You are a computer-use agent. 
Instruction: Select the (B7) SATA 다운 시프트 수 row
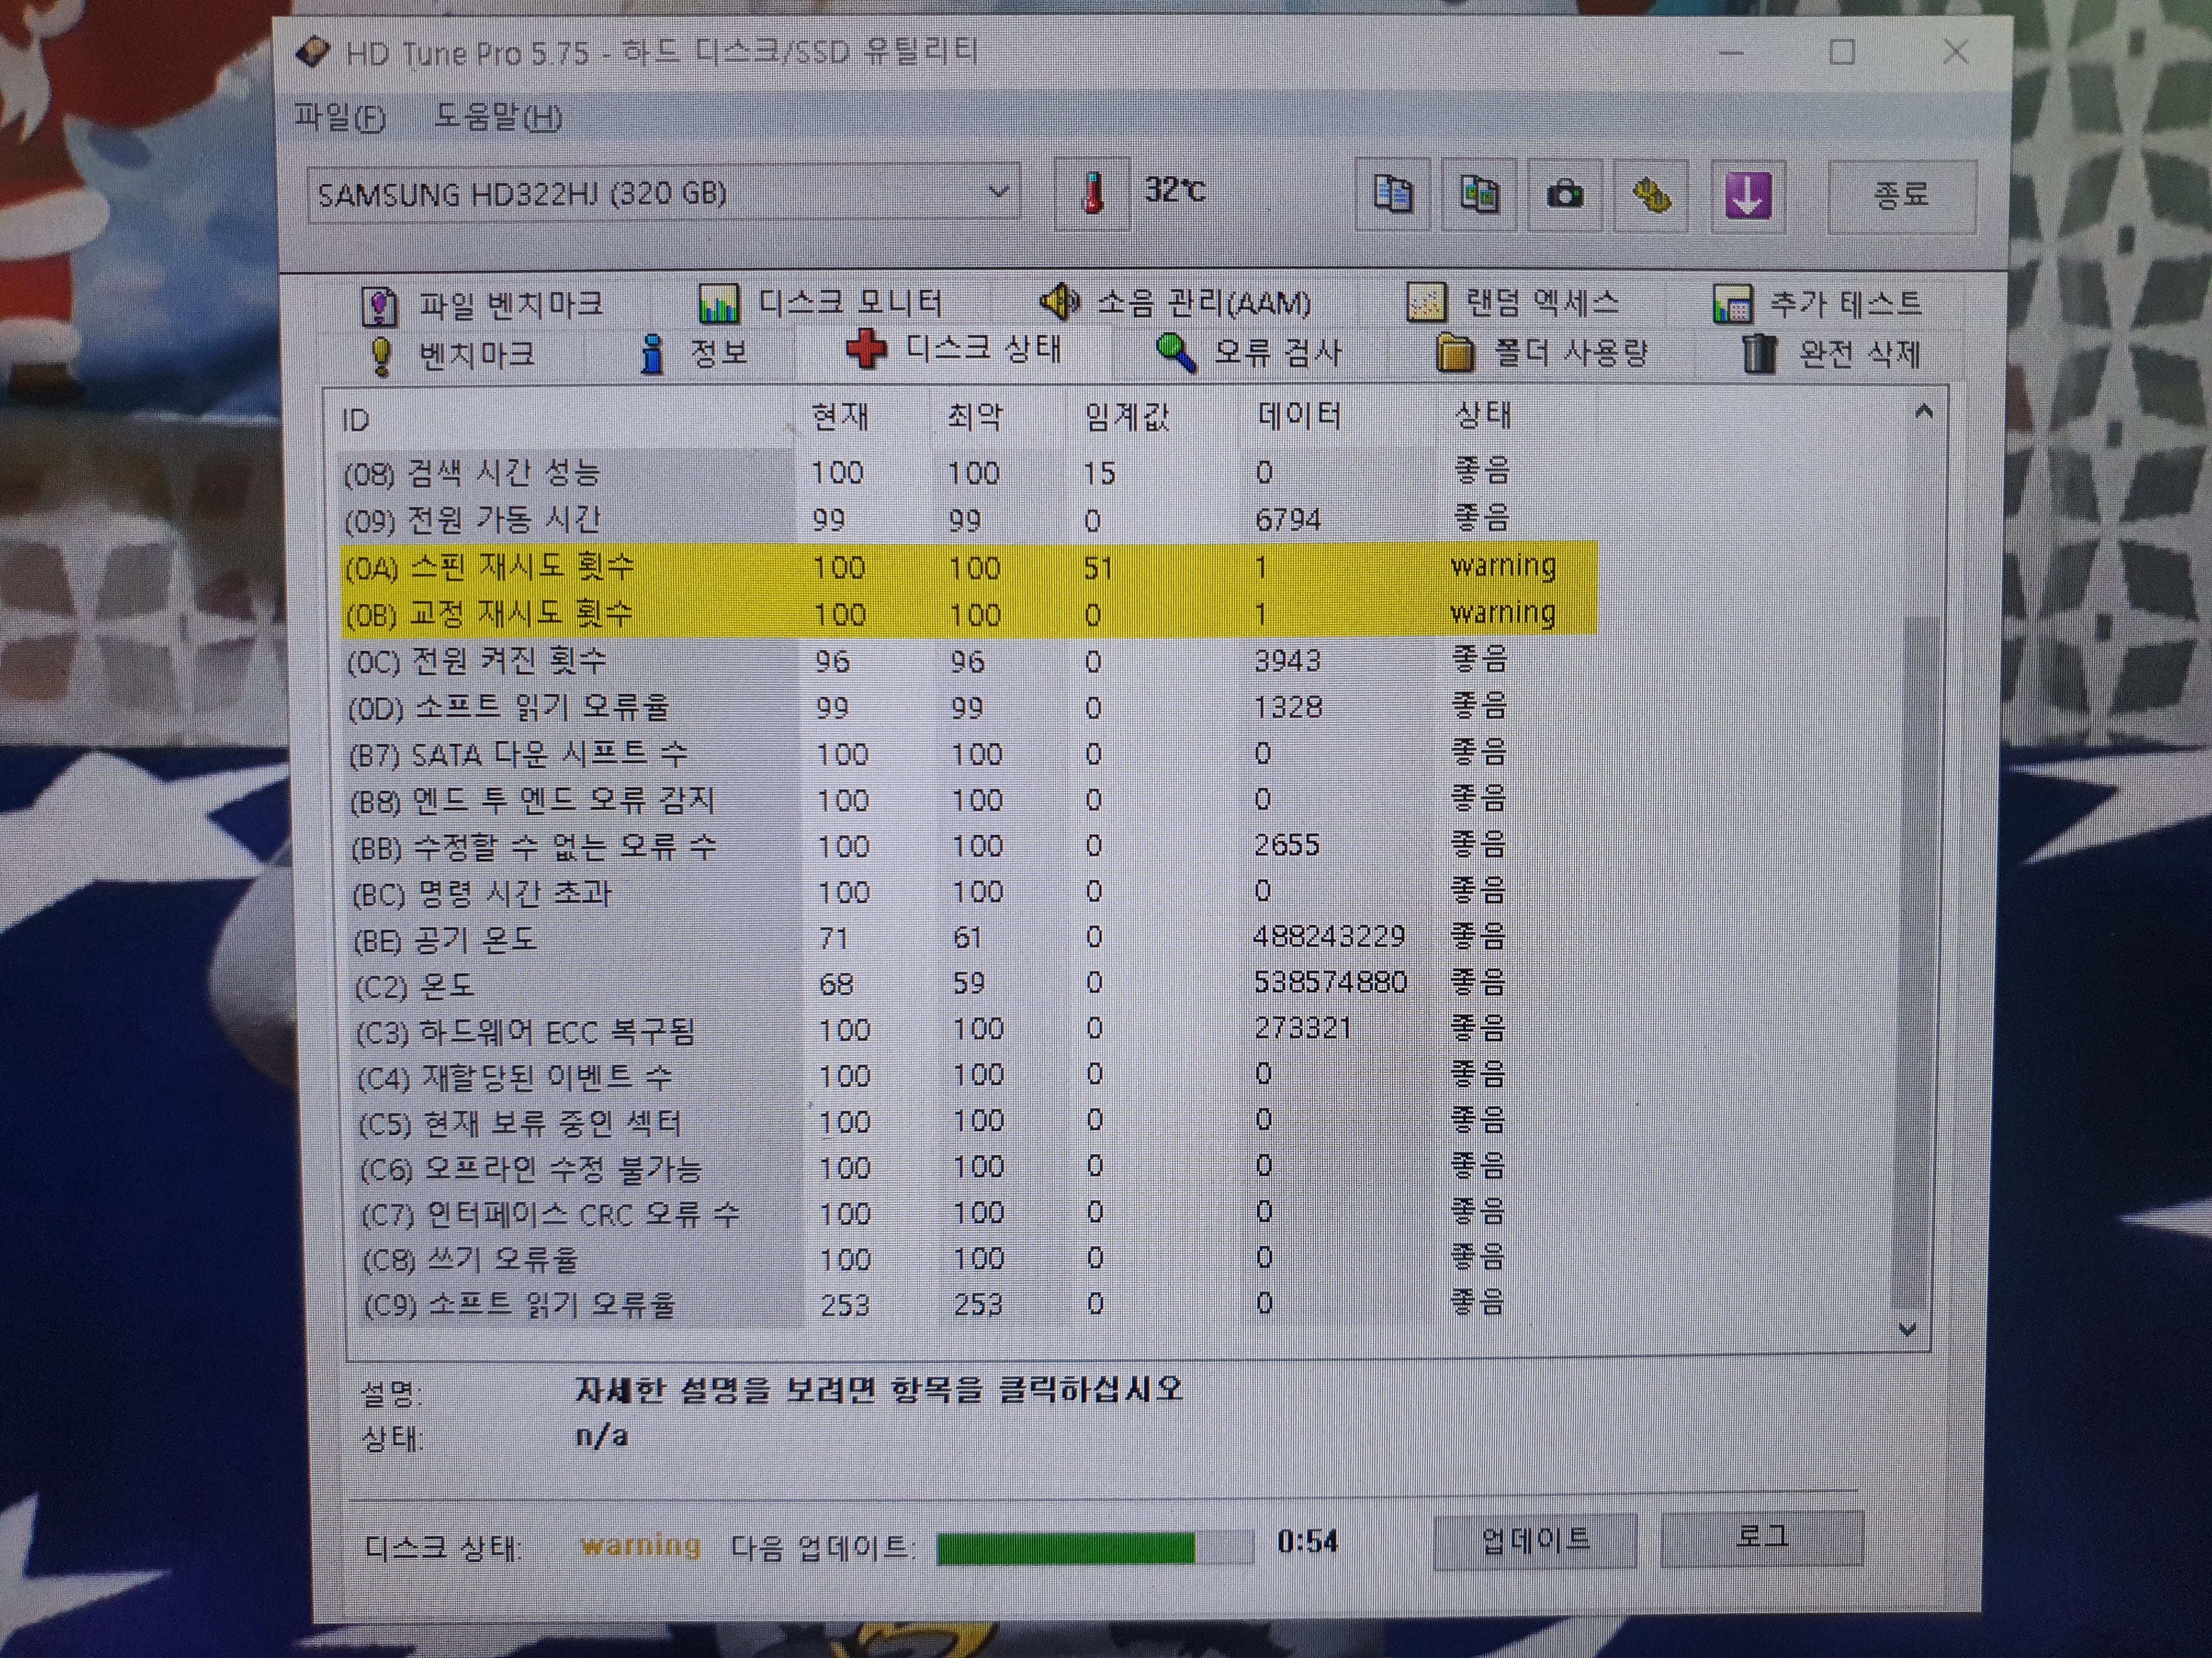pos(971,753)
